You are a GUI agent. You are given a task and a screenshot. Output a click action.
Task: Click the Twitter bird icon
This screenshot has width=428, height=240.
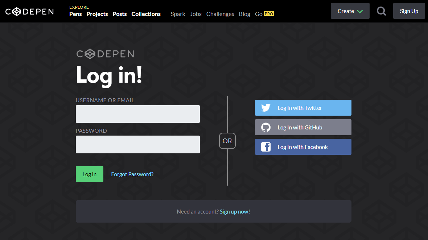coord(266,108)
